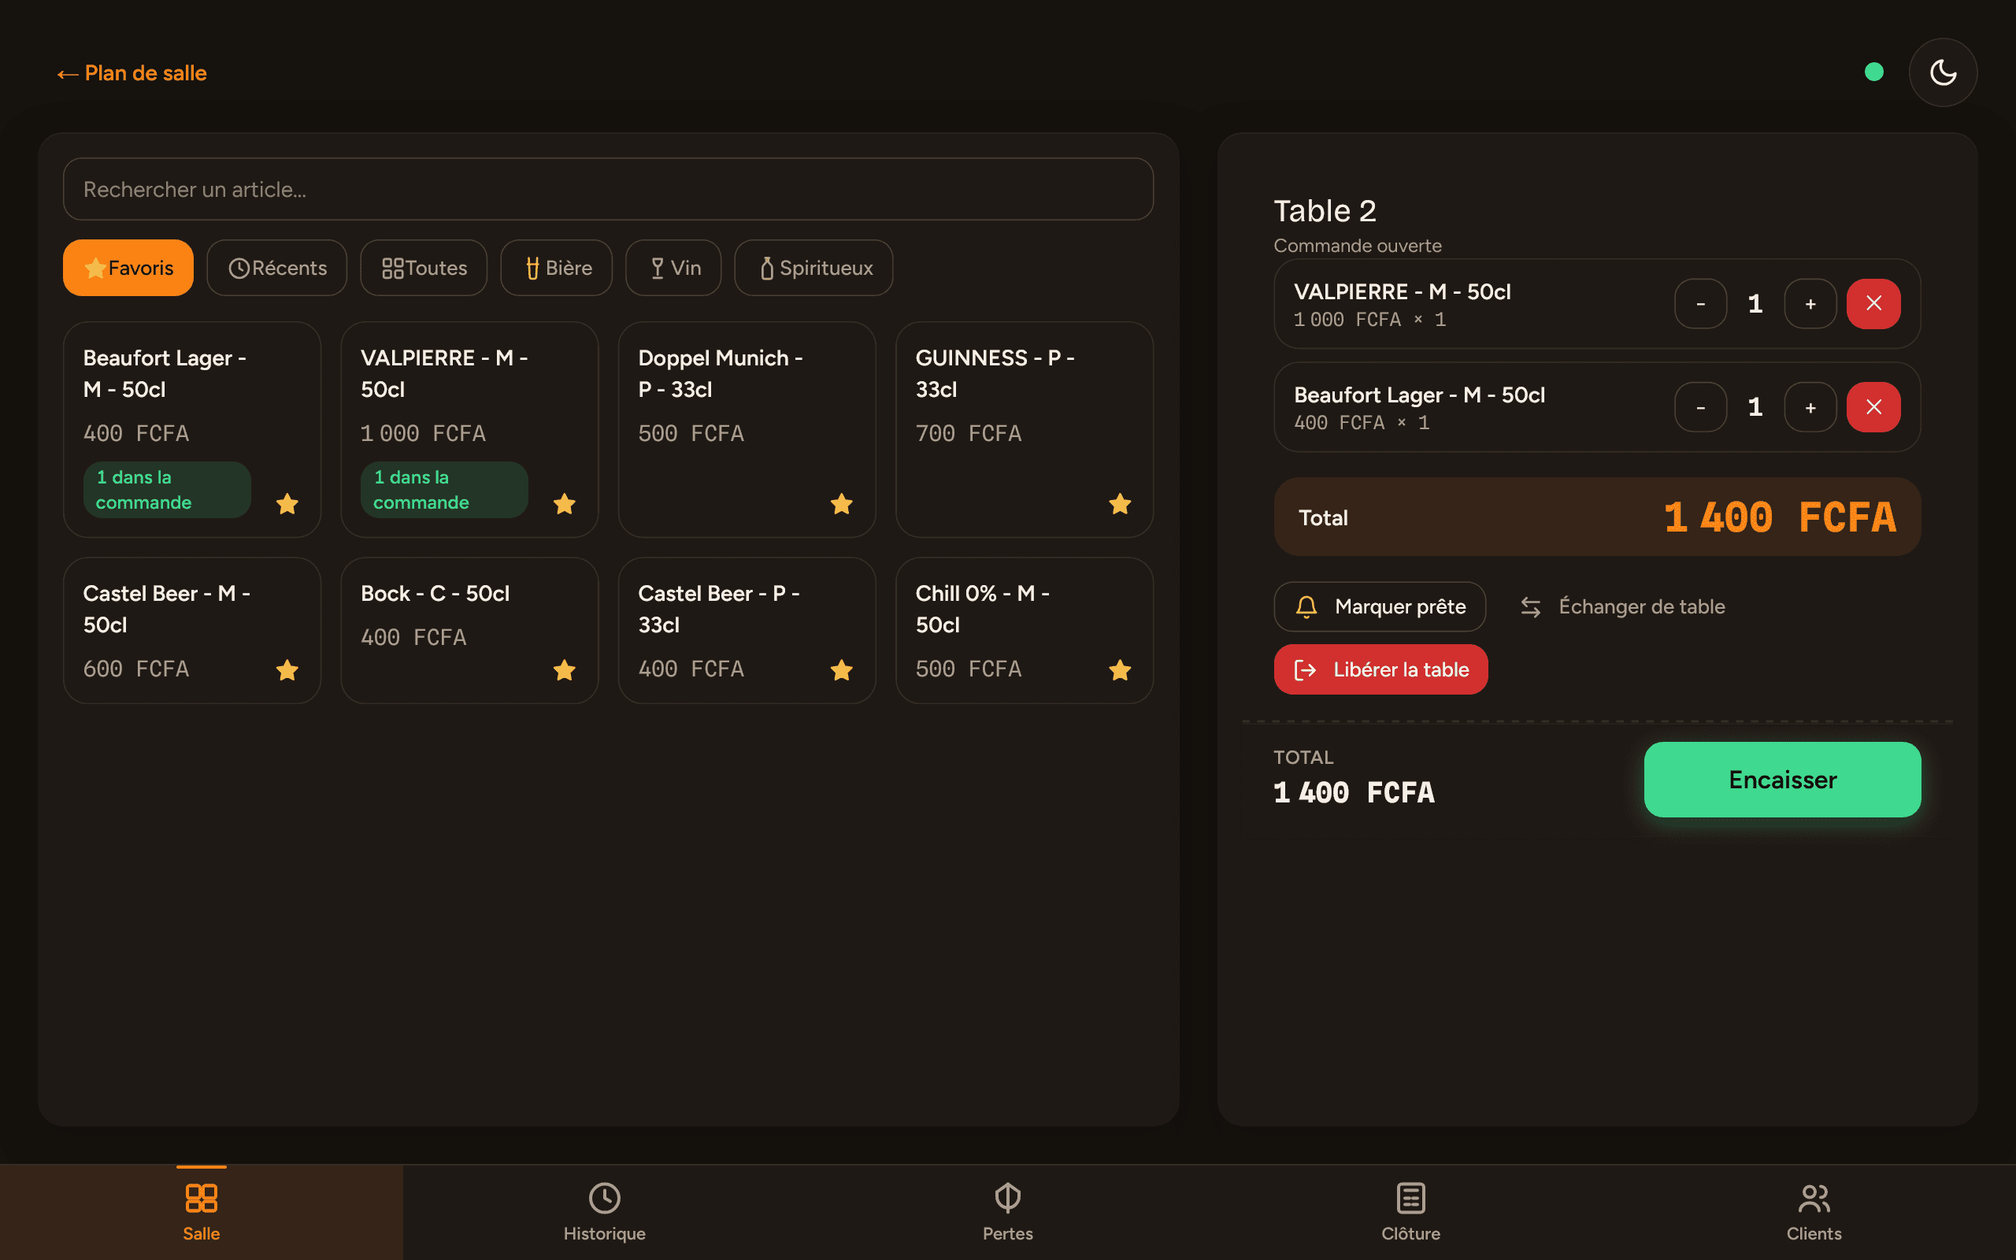Mark order ready with Marquer prête
Viewport: 2016px width, 1260px height.
[1380, 606]
